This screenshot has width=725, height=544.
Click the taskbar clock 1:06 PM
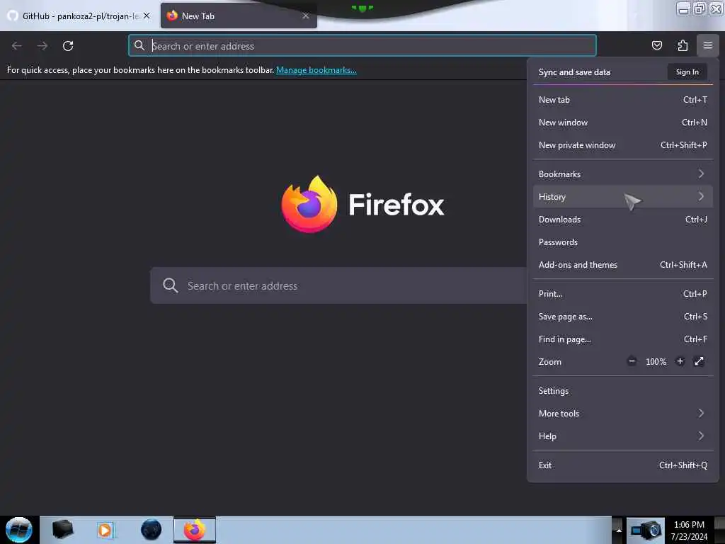[x=689, y=525]
